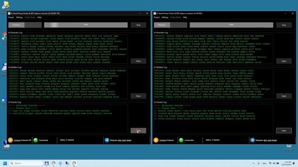Image resolution: width=298 pixels, height=167 pixels.
Task: Open AI Validator Log in left window
Action: 138,96
